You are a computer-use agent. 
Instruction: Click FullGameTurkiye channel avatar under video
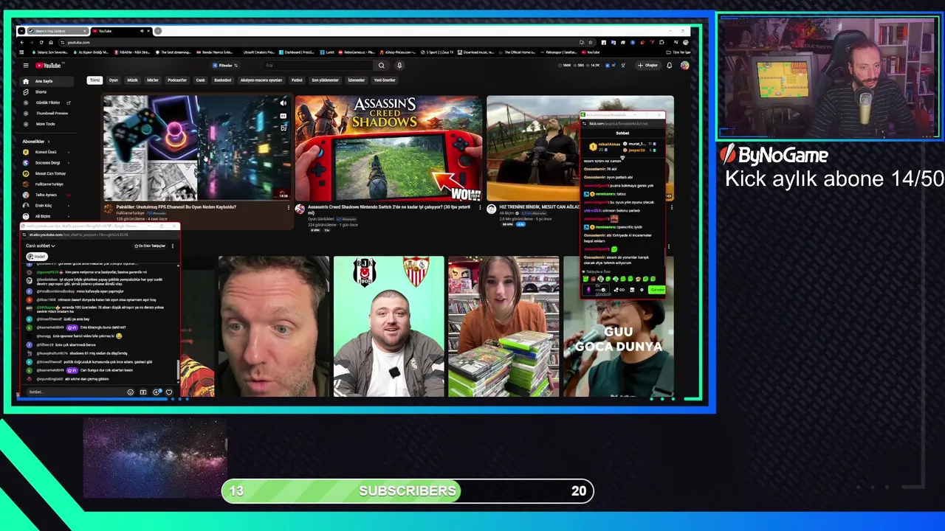click(109, 209)
